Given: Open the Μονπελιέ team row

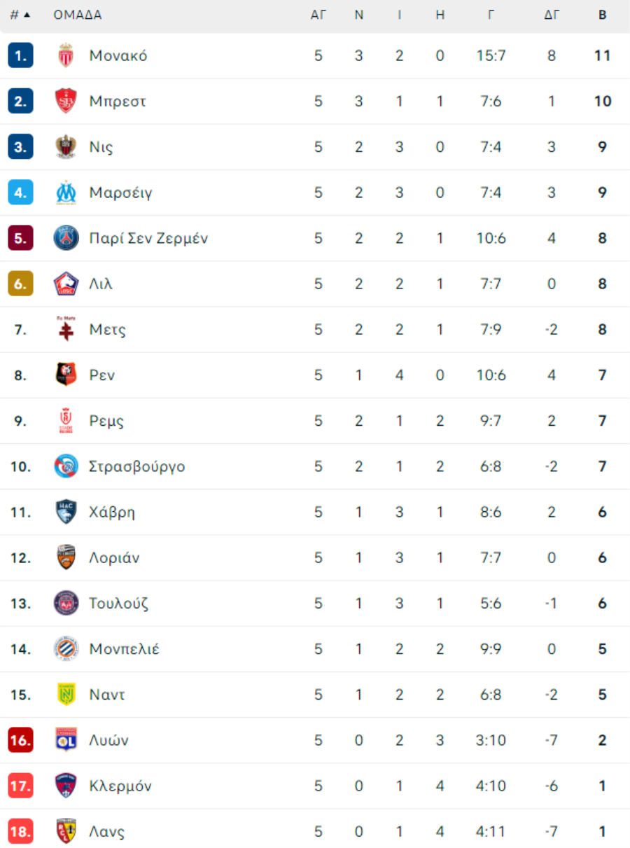Looking at the screenshot, I should (x=315, y=649).
